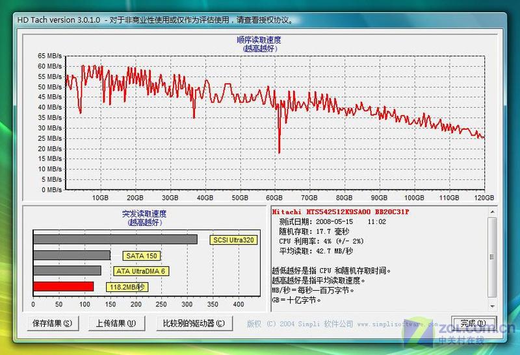Click the 越低越好是指 CPU 和随机存取时间 line
This screenshot has height=355, width=520.
point(331,271)
